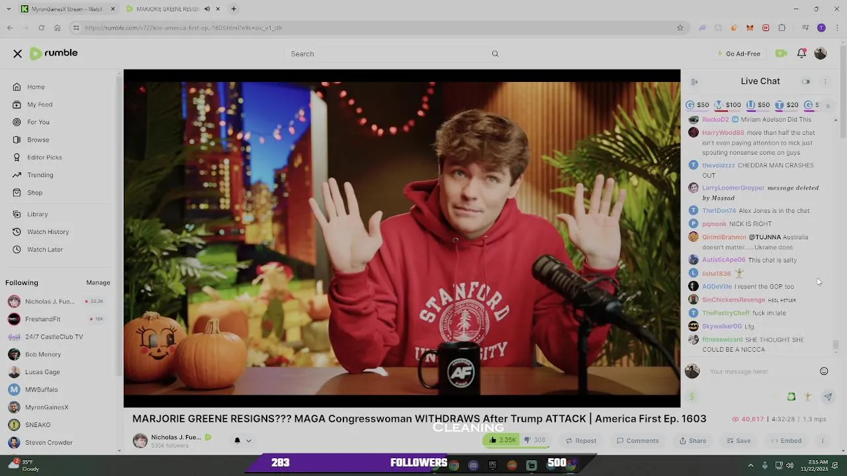Click the Repost button

point(580,441)
